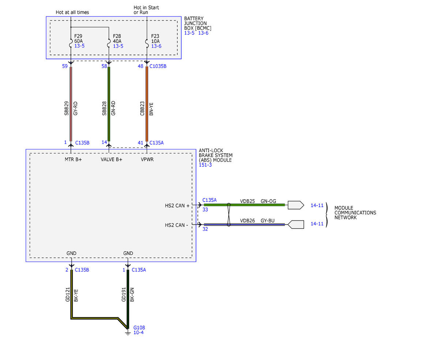Click the 151-3 ABS module reference link
The height and width of the screenshot is (339, 439).
pyautogui.click(x=205, y=165)
